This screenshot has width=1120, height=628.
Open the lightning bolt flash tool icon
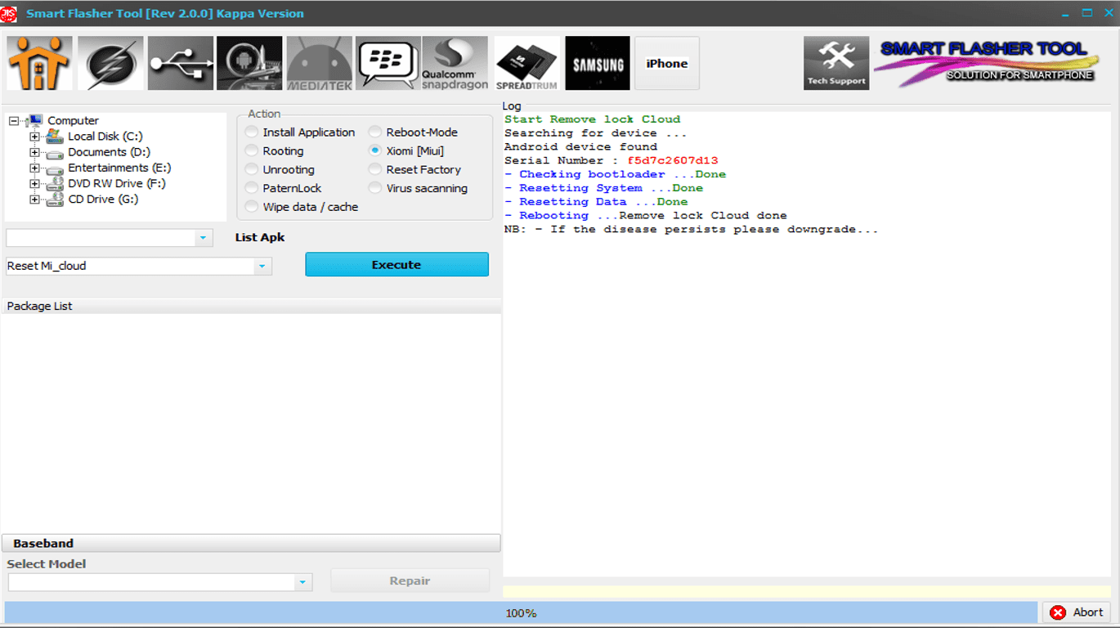[110, 63]
